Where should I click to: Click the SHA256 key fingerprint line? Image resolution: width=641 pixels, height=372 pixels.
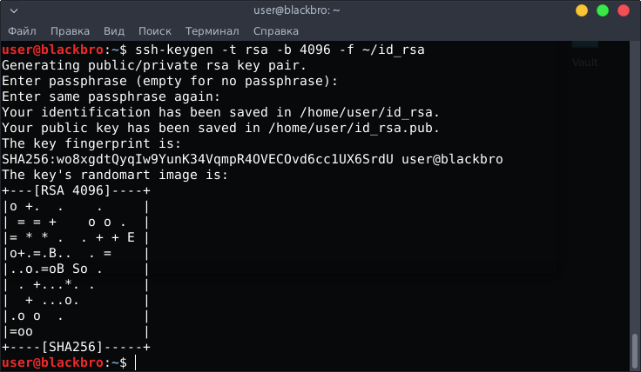pyautogui.click(x=253, y=160)
